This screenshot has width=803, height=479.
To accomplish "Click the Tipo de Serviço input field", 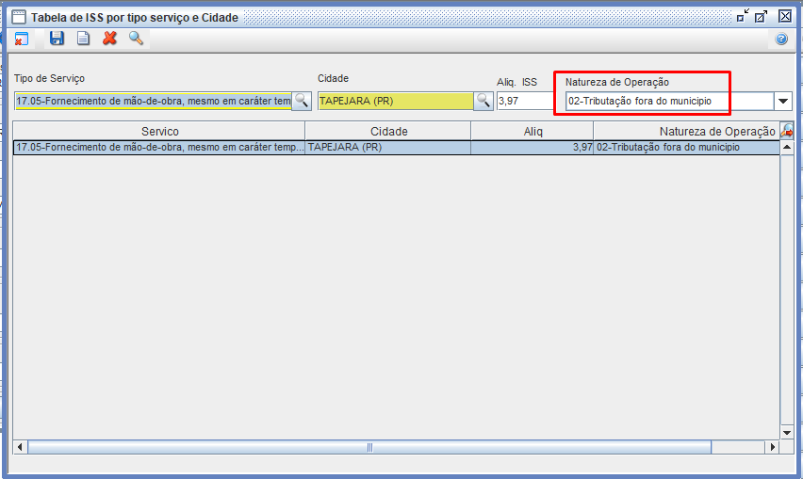I will (x=153, y=101).
